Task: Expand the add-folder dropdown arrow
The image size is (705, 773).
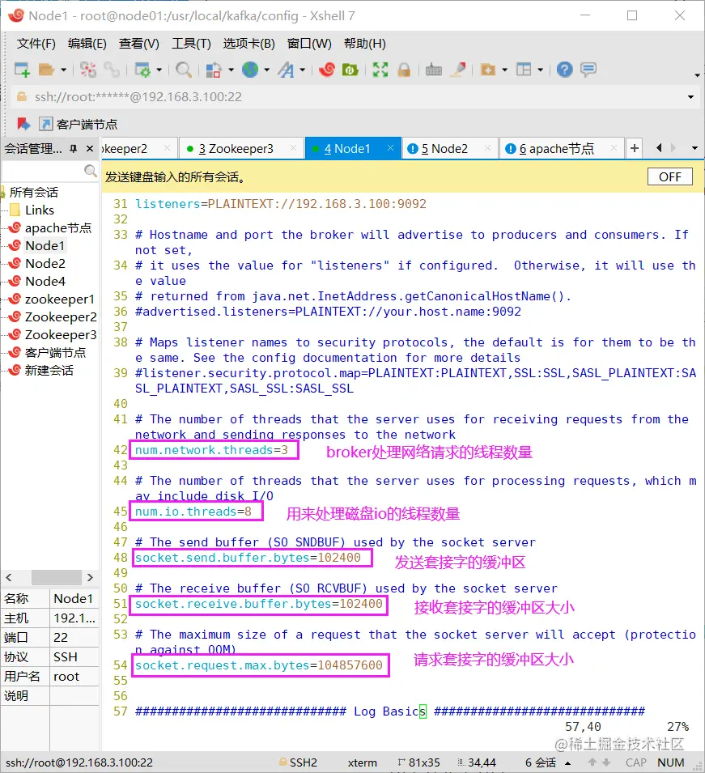Action: coord(504,70)
